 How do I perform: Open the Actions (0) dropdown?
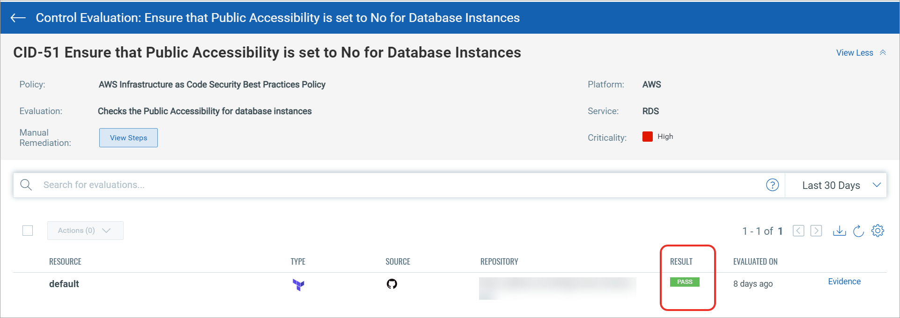tap(85, 231)
